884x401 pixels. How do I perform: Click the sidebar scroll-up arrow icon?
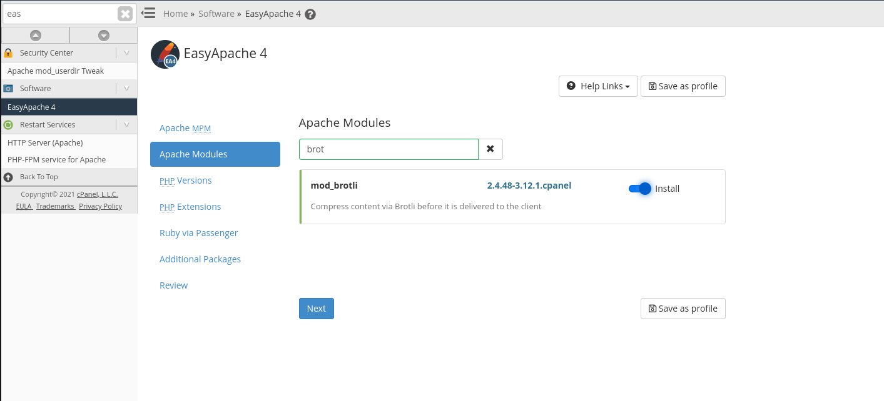click(x=36, y=36)
